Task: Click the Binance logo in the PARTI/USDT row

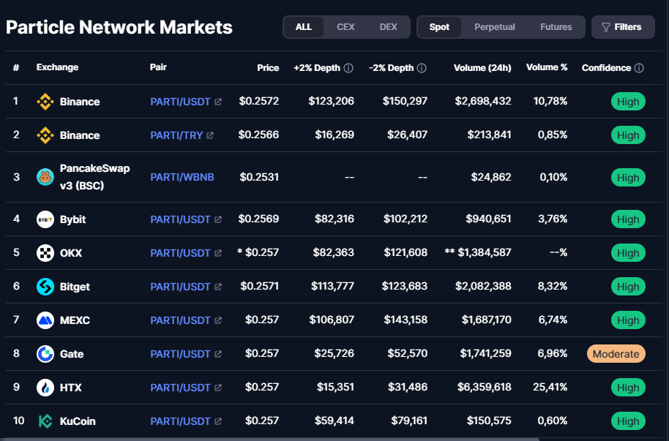Action: click(x=45, y=102)
